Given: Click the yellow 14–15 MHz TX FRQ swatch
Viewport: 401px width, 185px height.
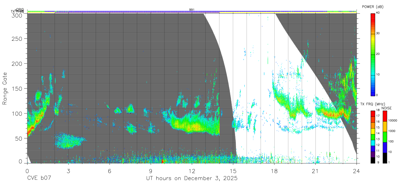Looking at the screenshot, I should [373, 131].
